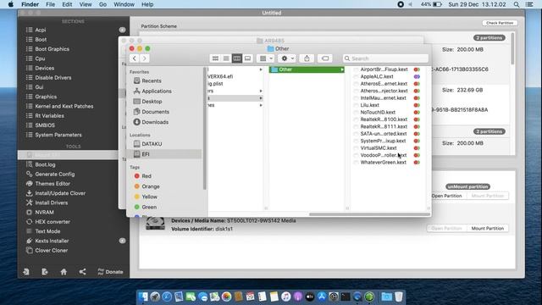This screenshot has height=305, width=542.
Task: Open Launchpad from the Dock
Action: coord(155,297)
